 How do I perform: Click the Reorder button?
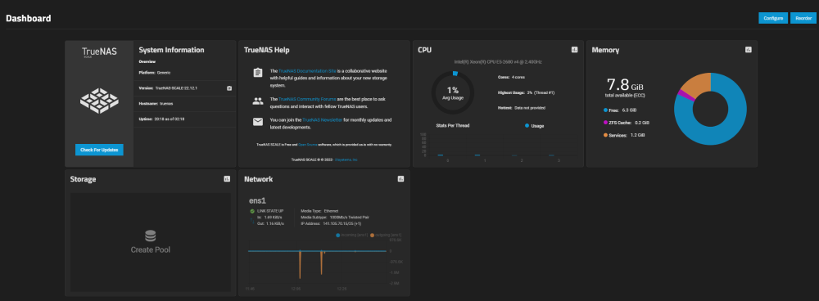tap(803, 18)
